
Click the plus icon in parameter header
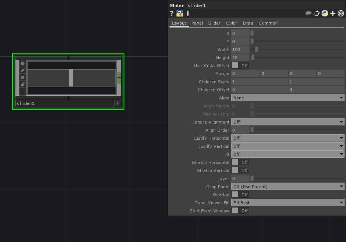click(x=333, y=14)
